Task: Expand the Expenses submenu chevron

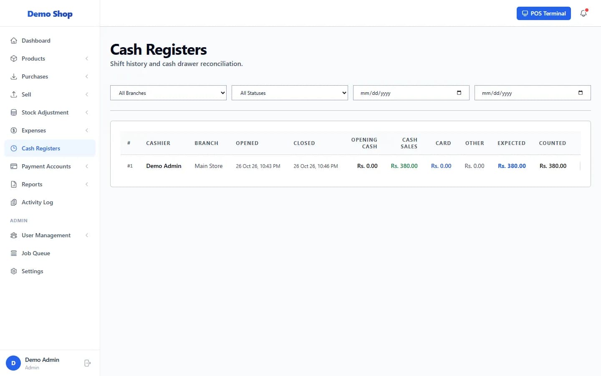Action: (87, 130)
